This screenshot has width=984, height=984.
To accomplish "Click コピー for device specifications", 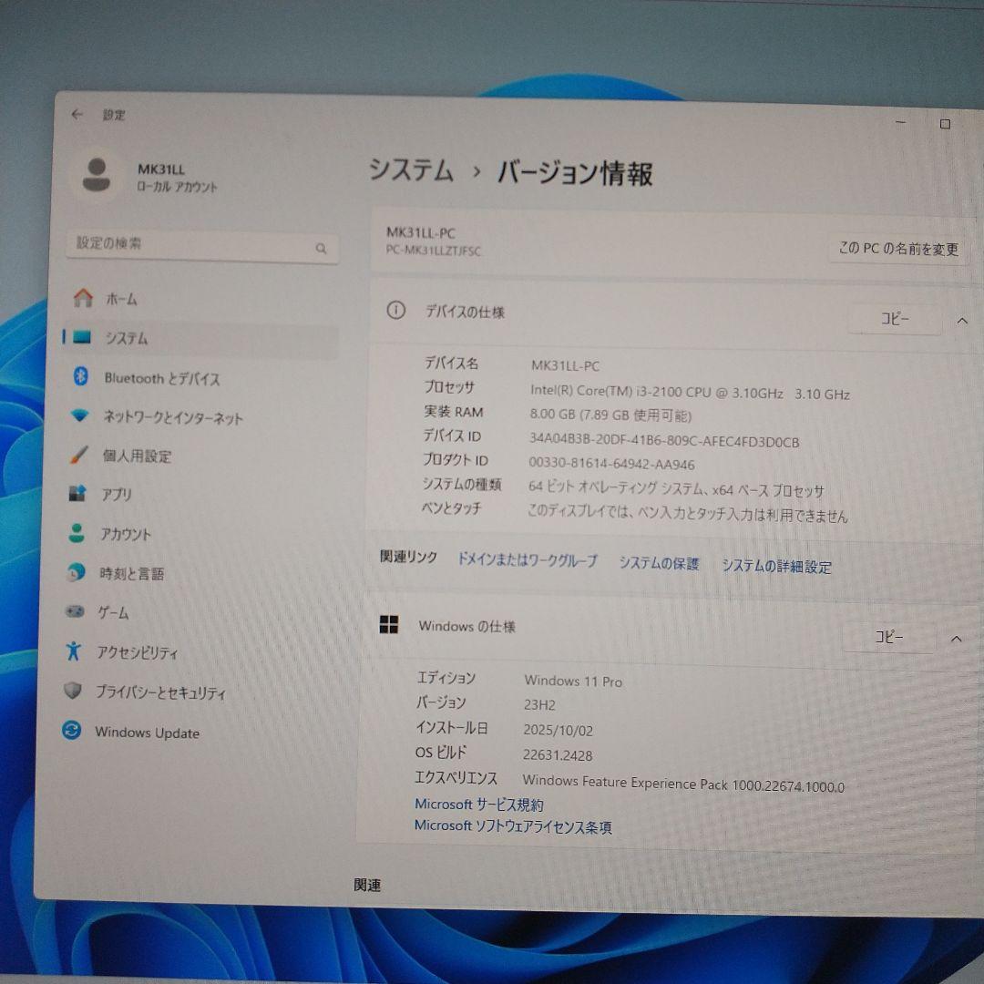I will click(x=896, y=320).
